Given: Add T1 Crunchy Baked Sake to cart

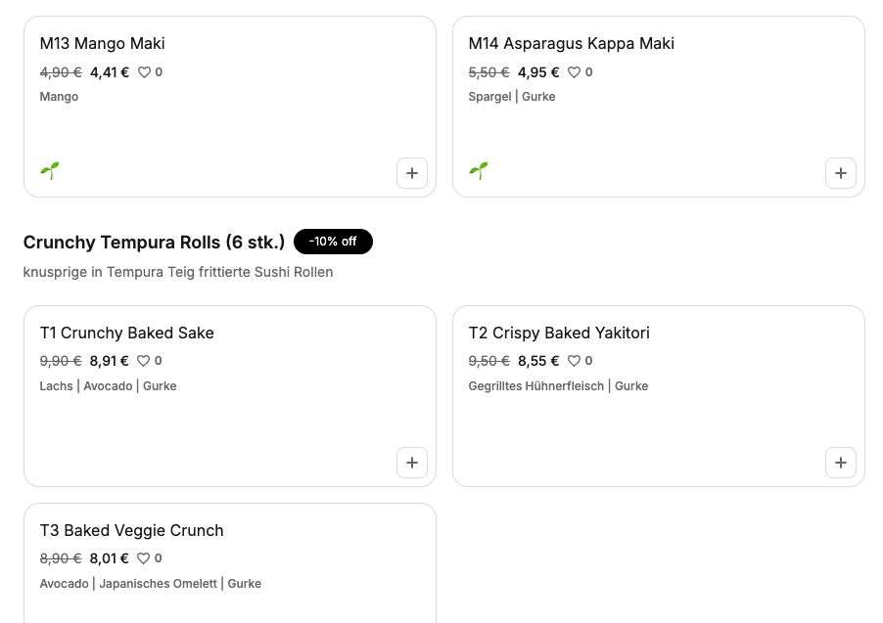Looking at the screenshot, I should pos(412,463).
